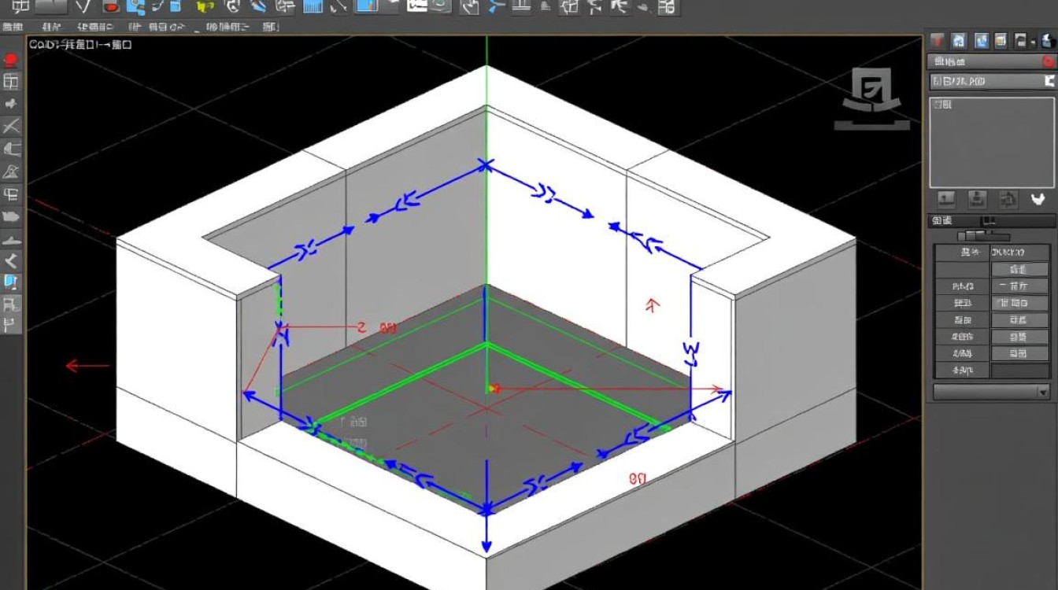The width and height of the screenshot is (1058, 590).
Task: Select the diagonal line tool in left sidebar
Action: [11, 126]
